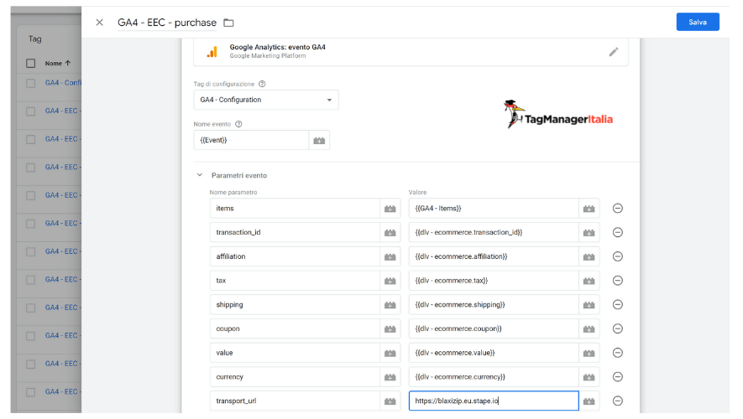Remove the transport_url parameter row
Image resolution: width=743 pixels, height=419 pixels.
(617, 401)
